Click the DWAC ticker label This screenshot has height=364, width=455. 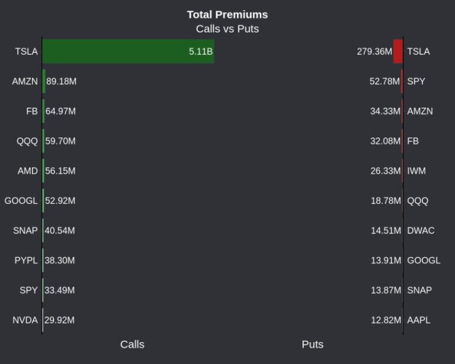coord(421,231)
